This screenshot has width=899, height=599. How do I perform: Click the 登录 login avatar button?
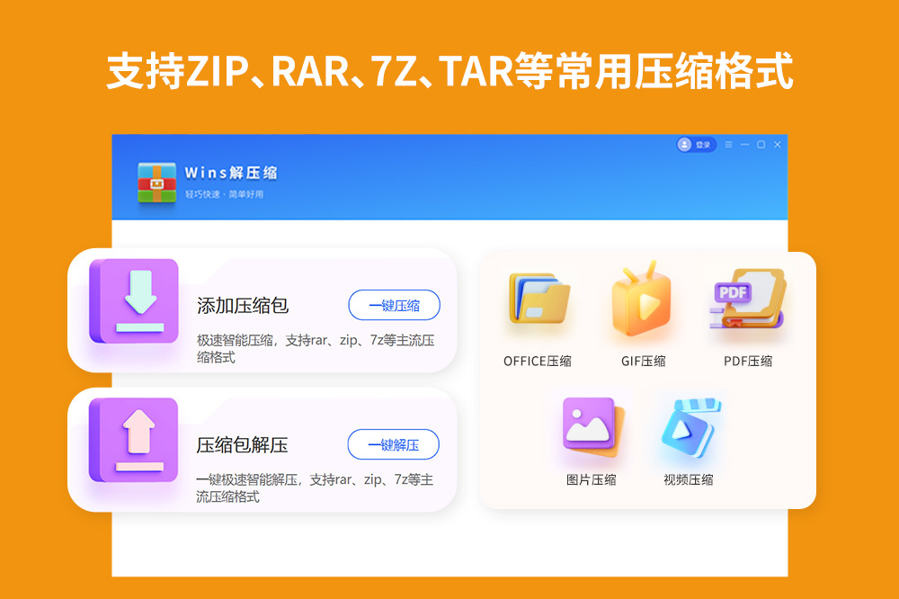[696, 145]
